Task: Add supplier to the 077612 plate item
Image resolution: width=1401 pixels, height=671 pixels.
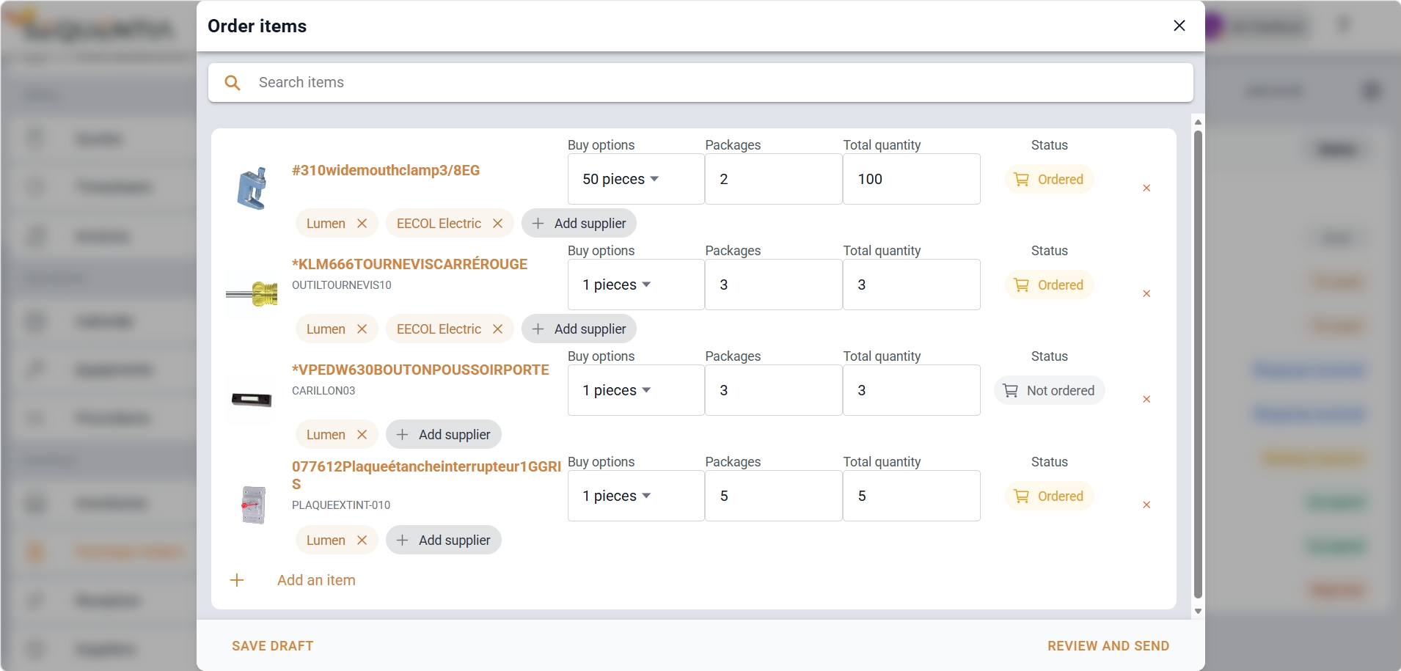Action: [443, 540]
